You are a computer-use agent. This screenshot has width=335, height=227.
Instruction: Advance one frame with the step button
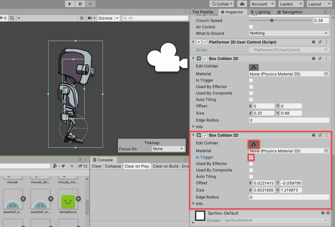click(90, 4)
